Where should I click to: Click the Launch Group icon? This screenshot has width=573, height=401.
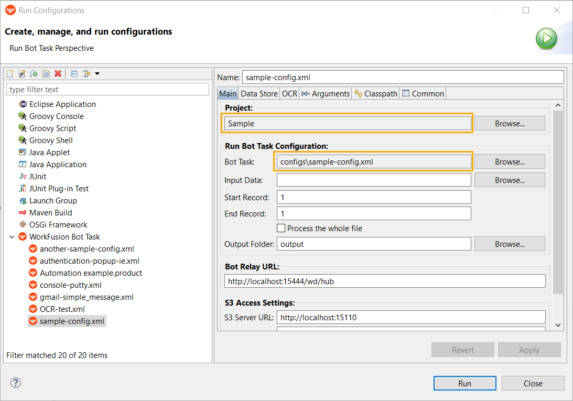[x=23, y=201]
